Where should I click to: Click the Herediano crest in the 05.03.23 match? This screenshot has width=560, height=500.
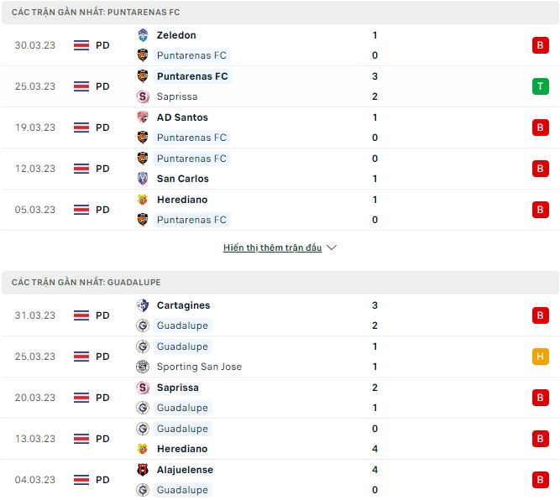click(x=143, y=200)
